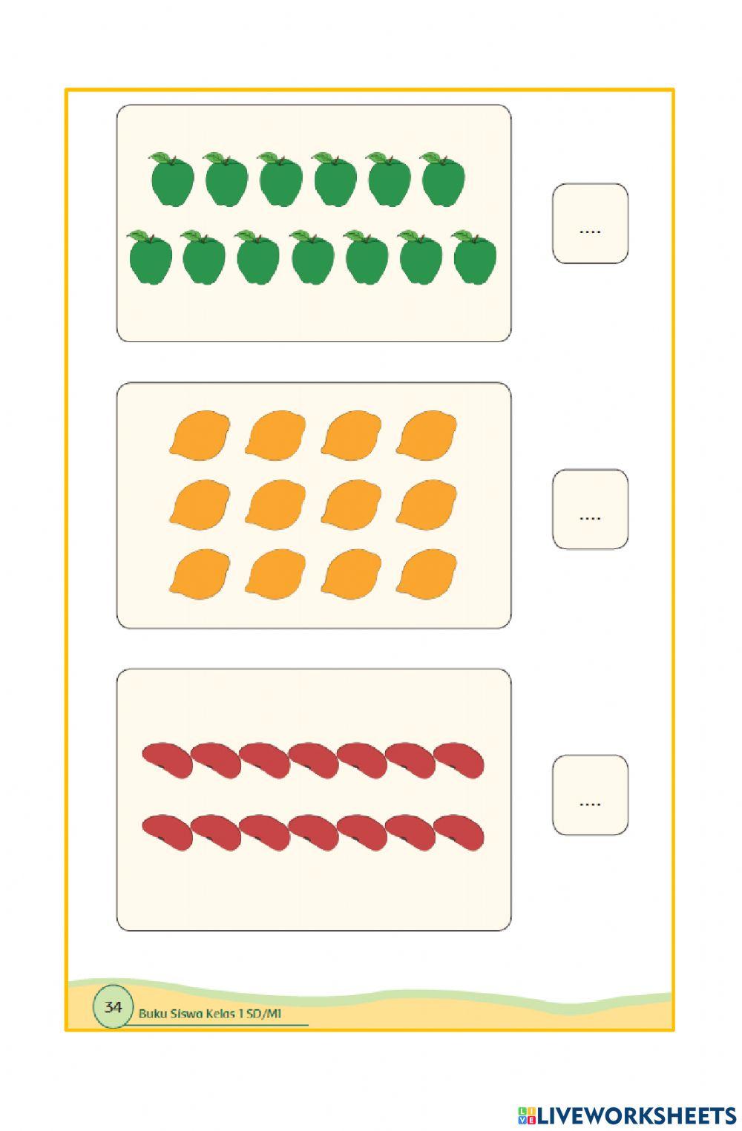Click the top-left orange mango
The image size is (742, 1131).
click(200, 435)
